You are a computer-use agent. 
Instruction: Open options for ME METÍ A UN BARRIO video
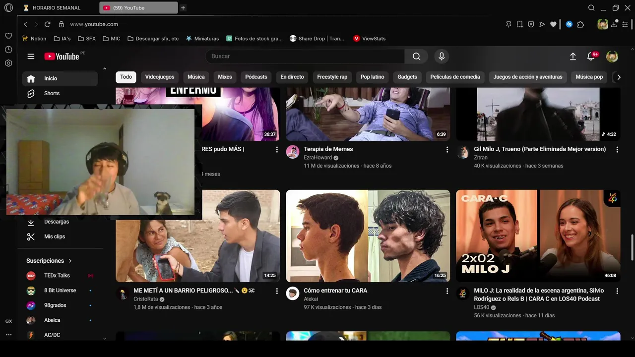coord(277,291)
